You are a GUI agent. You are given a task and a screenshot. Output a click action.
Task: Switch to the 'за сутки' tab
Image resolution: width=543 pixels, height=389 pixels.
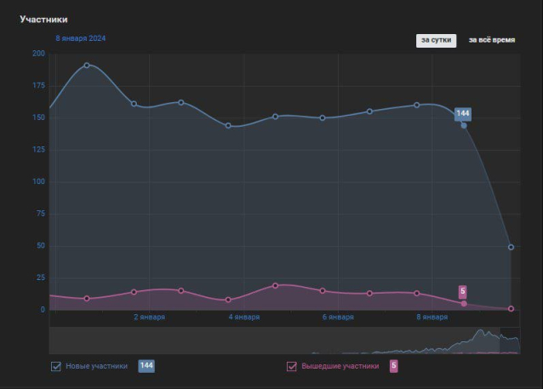coord(436,40)
